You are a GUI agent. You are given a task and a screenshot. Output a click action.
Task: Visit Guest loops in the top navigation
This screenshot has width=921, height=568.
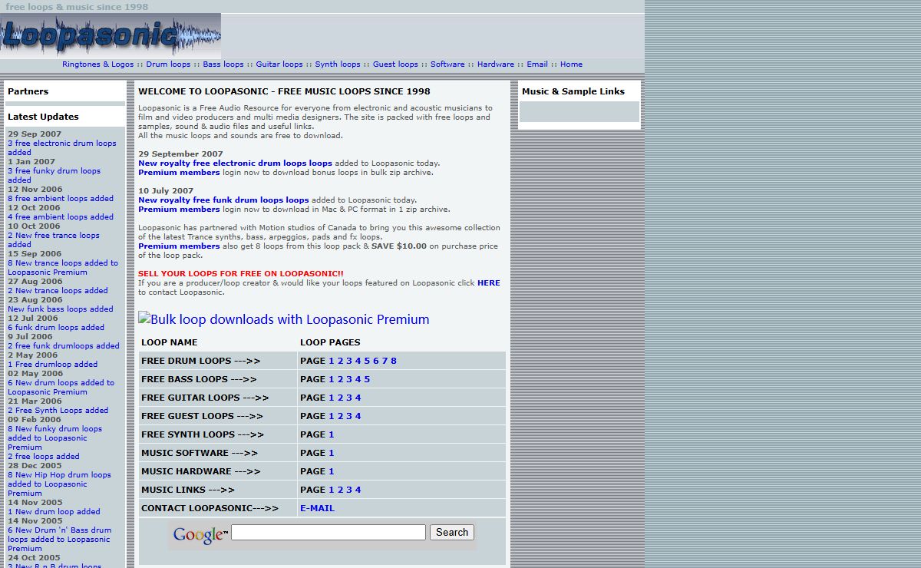tap(395, 64)
